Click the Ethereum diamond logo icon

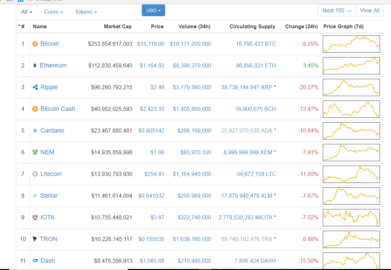tap(35, 66)
